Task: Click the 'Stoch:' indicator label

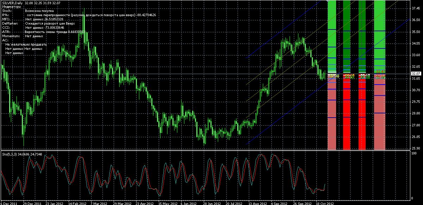Action: pos(7,11)
